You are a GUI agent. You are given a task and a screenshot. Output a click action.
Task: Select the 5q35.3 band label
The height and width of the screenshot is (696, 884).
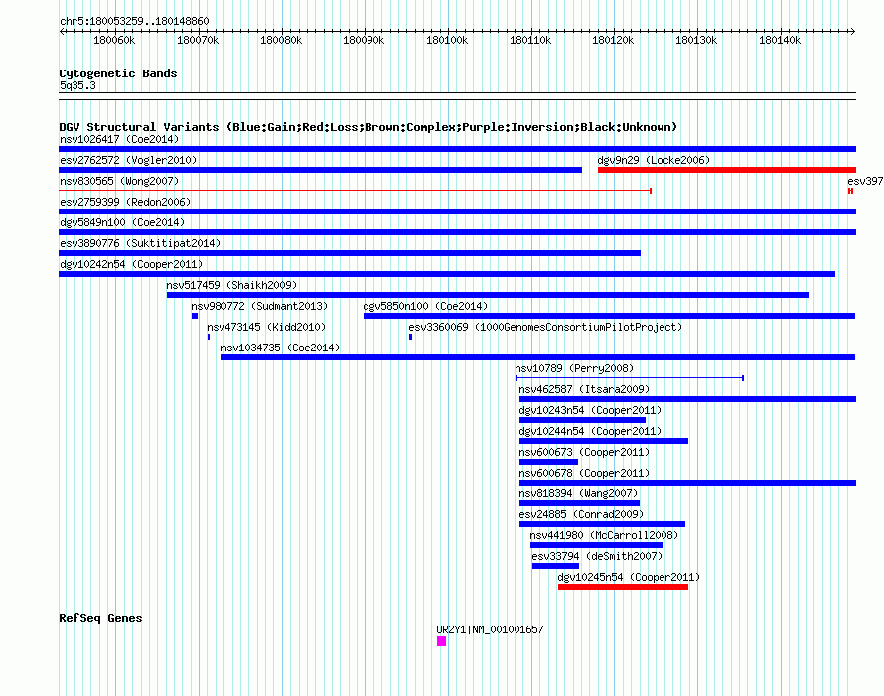[x=77, y=85]
